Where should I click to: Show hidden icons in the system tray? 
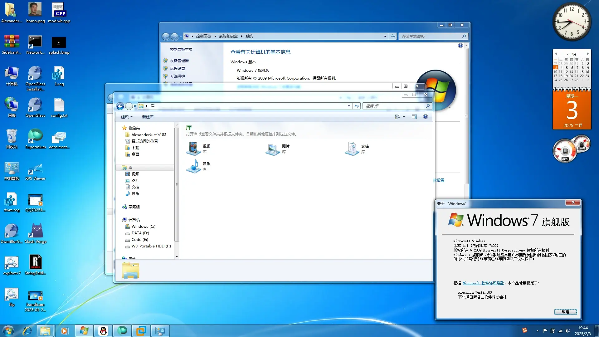[538, 331]
